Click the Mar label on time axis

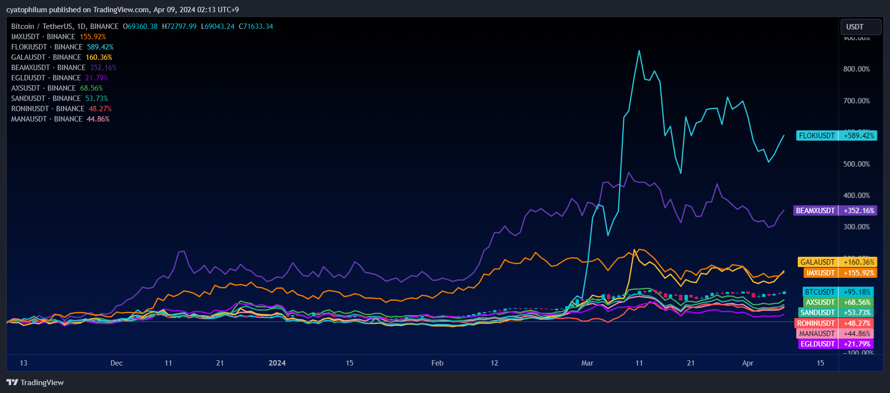tap(587, 363)
